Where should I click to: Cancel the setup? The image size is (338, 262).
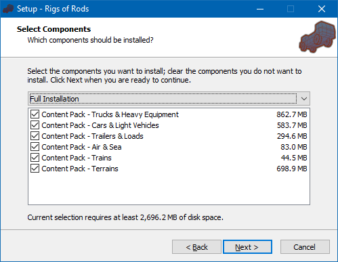pos(305,247)
